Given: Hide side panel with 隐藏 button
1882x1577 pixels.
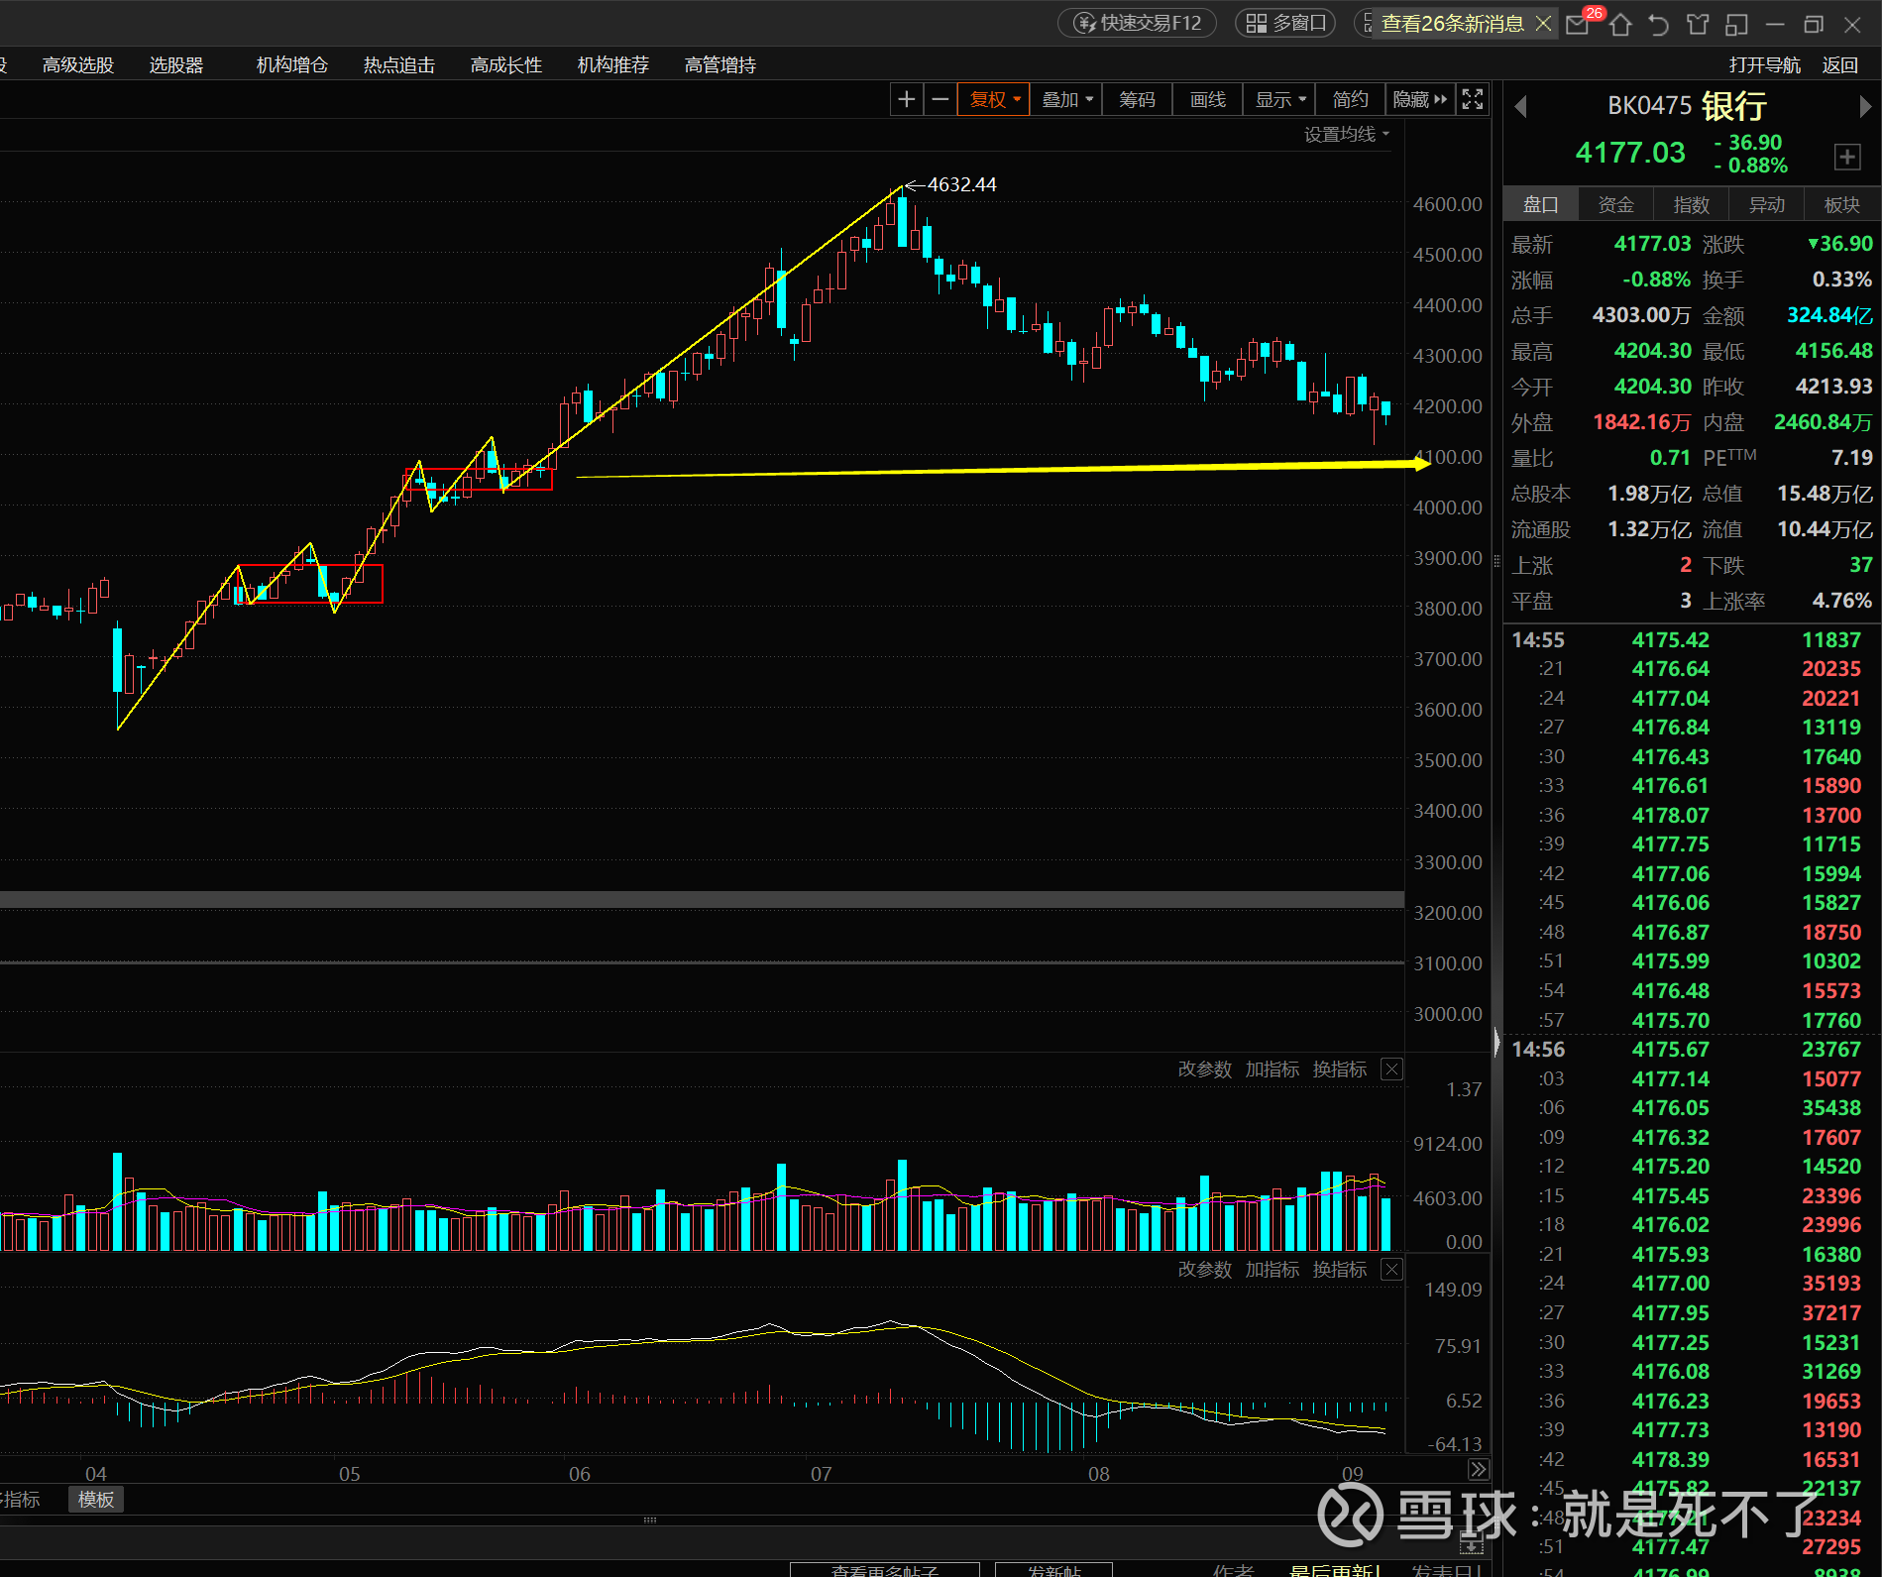Looking at the screenshot, I should click(x=1419, y=99).
